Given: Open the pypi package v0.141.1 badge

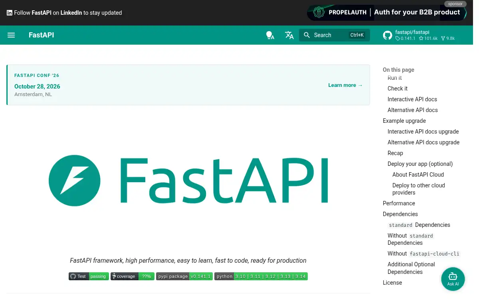Looking at the screenshot, I should [184, 276].
